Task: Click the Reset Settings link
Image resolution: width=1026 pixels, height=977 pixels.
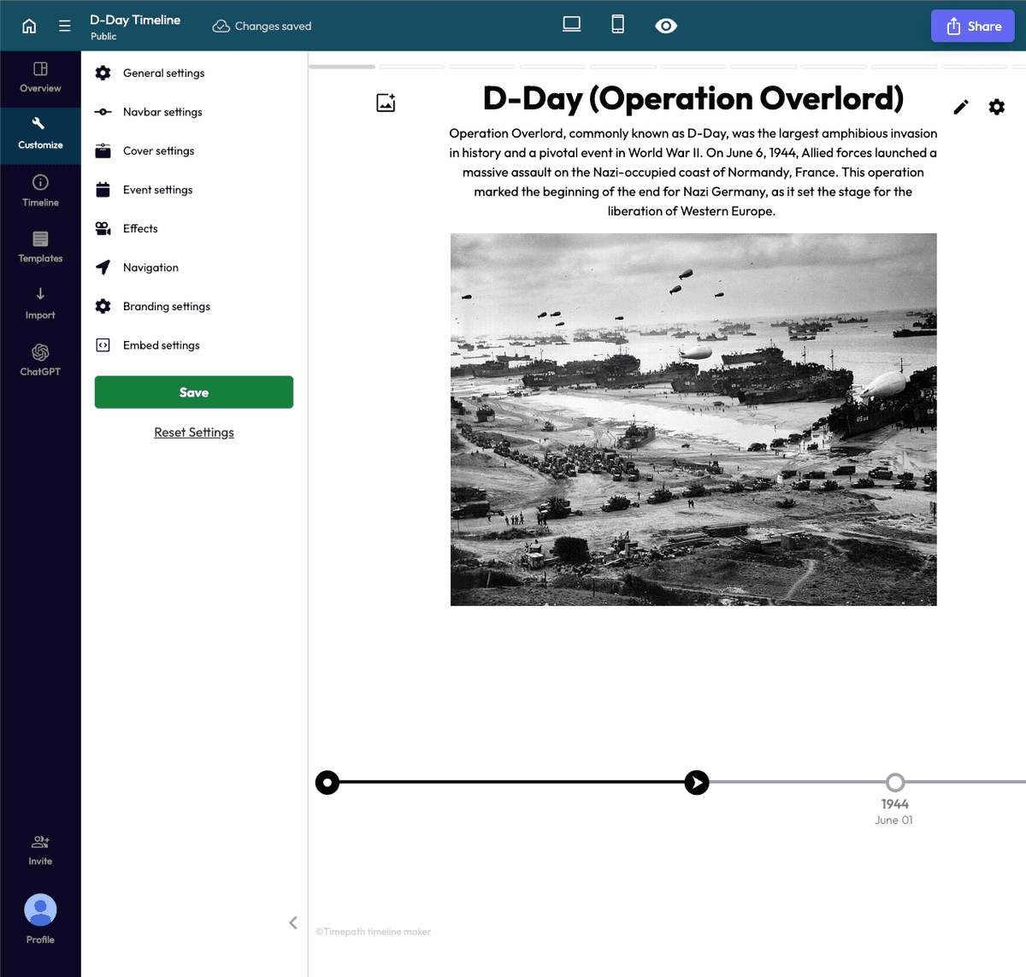Action: tap(193, 432)
